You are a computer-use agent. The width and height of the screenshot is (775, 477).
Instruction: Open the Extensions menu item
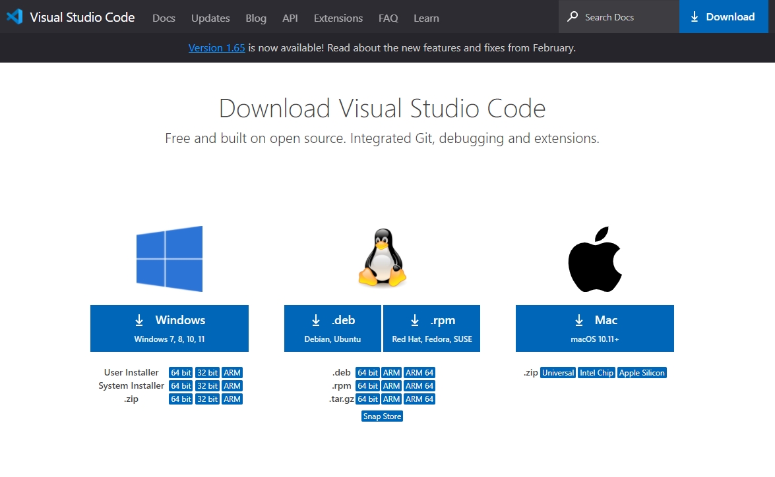click(338, 18)
